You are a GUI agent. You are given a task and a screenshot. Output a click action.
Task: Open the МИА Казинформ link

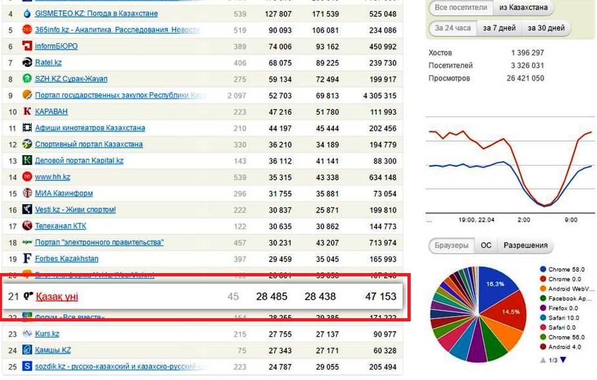(x=64, y=193)
